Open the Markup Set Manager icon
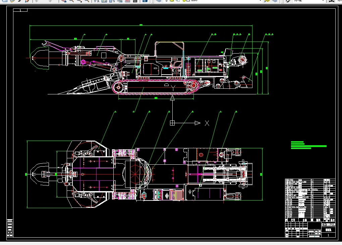Image resolution: width=342 pixels, height=245 pixels. click(127, 1)
